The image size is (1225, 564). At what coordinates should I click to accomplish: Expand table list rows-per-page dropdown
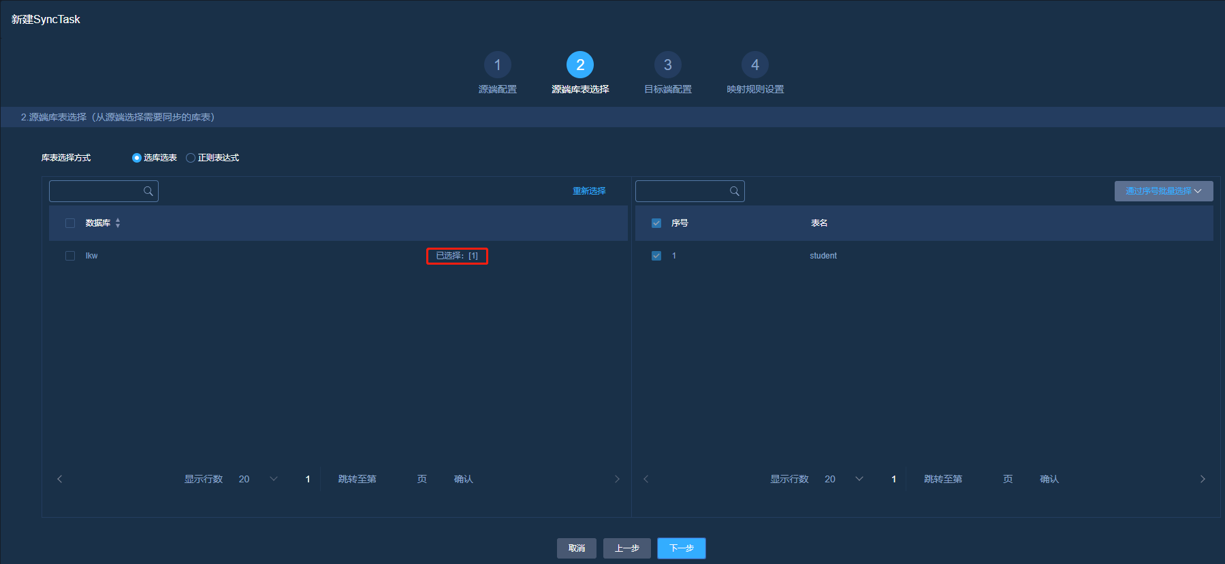(x=859, y=479)
